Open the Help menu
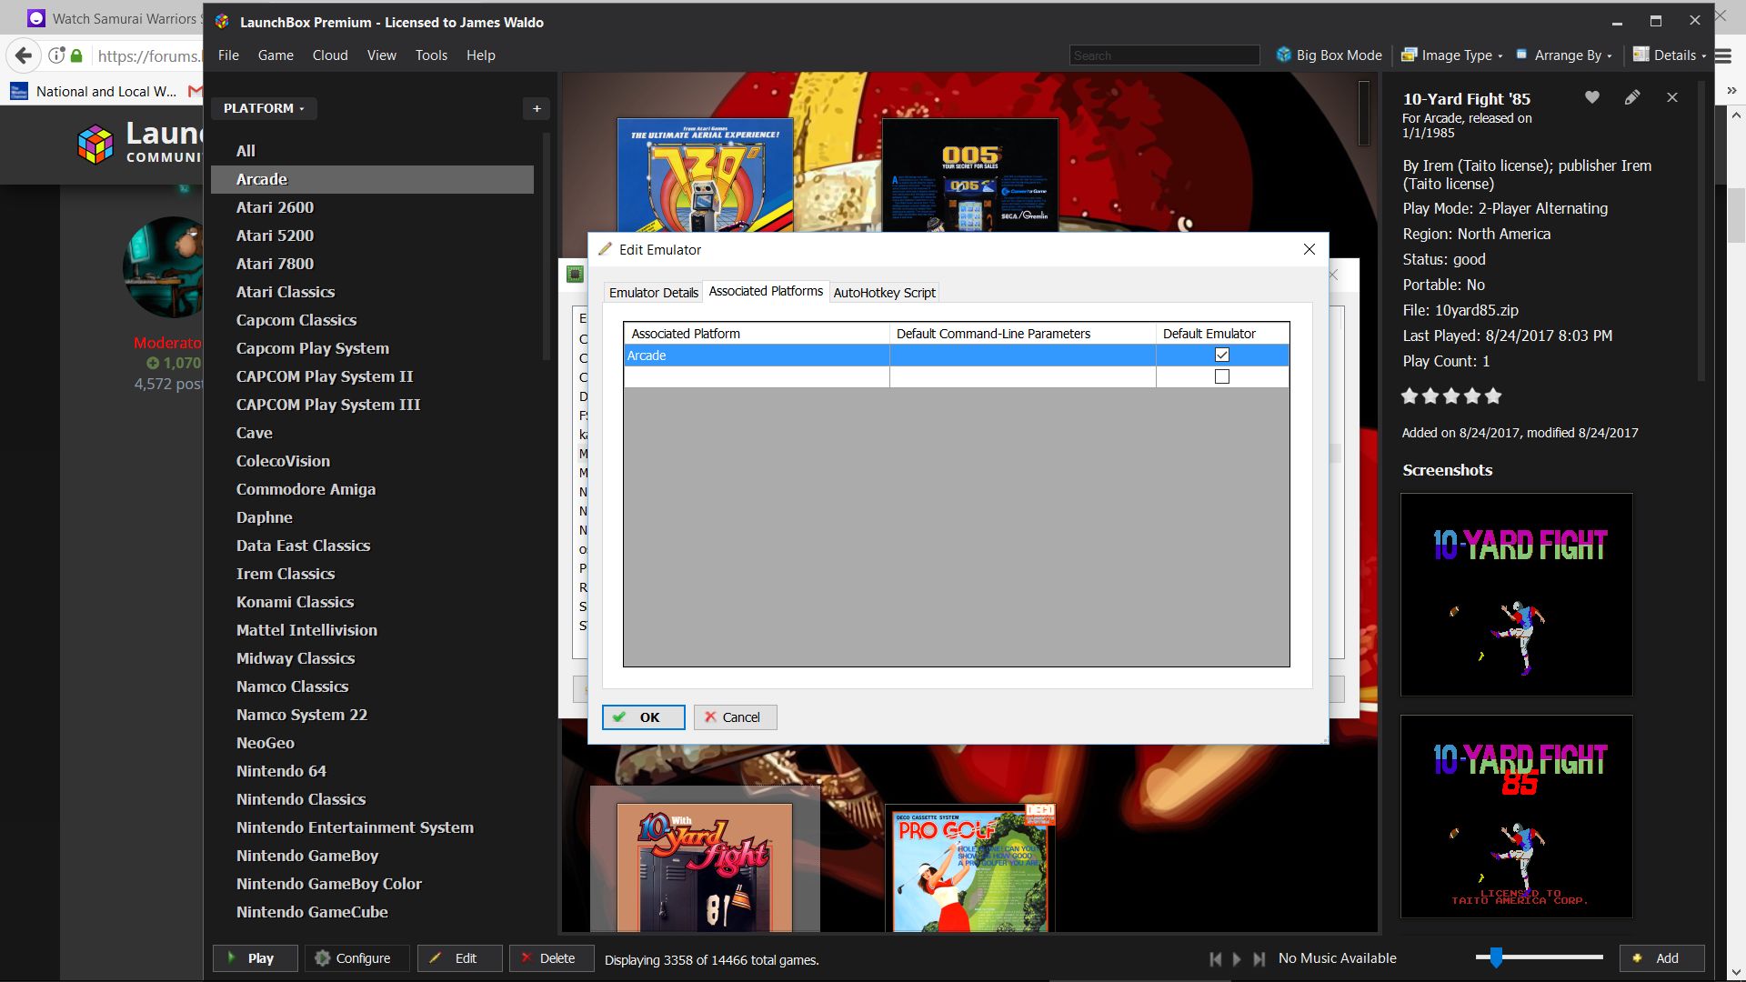Screen dimensions: 1746x982 (481, 55)
